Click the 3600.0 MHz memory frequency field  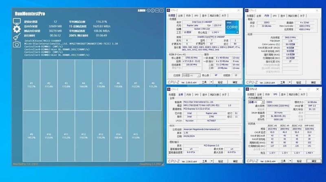click(290, 37)
